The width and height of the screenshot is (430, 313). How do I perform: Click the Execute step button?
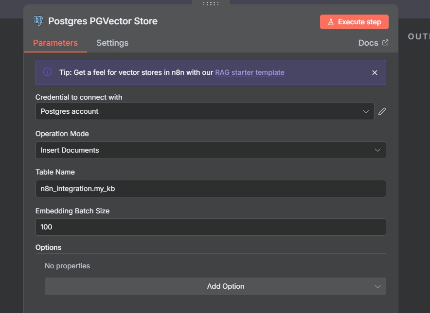click(354, 22)
